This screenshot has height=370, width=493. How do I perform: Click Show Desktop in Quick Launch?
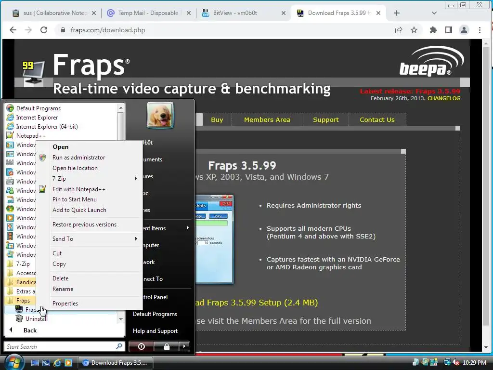click(35, 363)
